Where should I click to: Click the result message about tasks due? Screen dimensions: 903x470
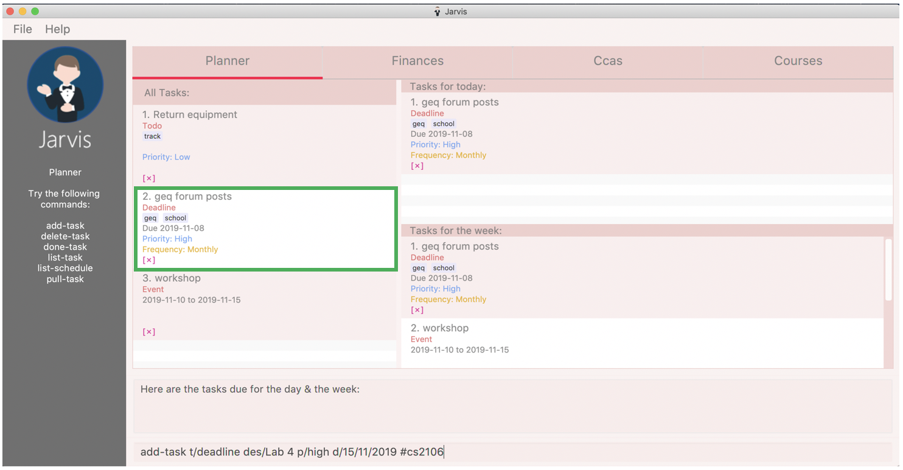point(250,389)
